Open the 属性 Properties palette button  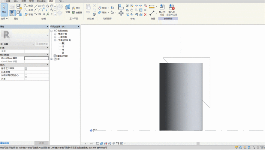point(12,13)
